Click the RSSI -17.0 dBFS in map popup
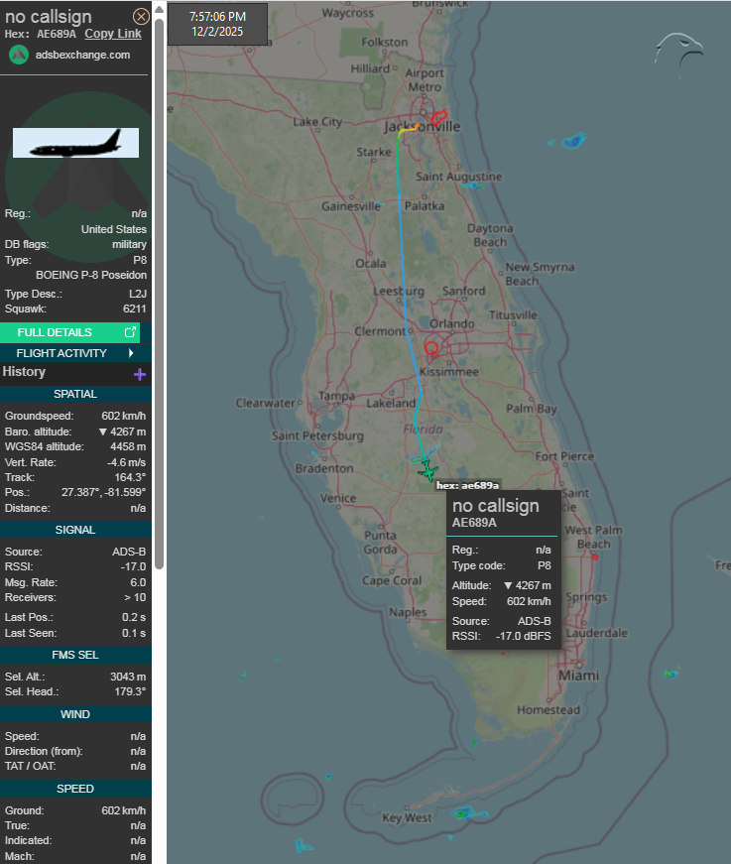This screenshot has width=731, height=864. point(524,636)
